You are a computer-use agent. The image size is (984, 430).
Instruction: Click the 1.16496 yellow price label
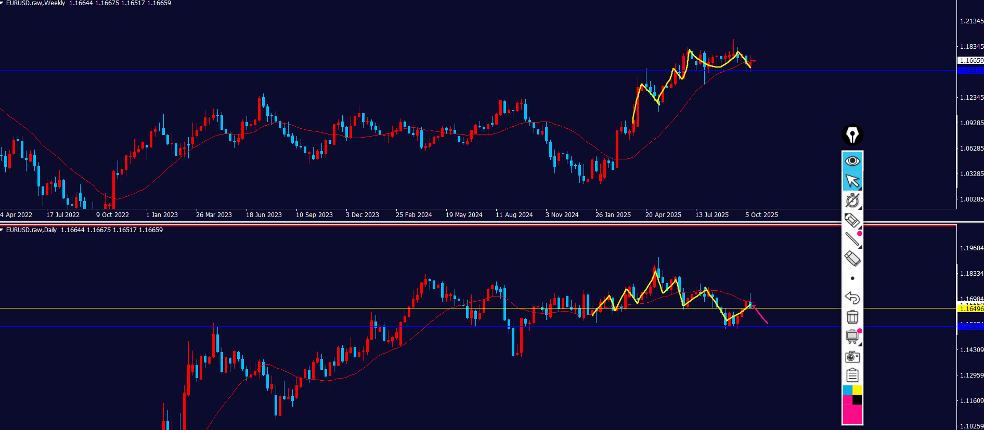pos(970,308)
